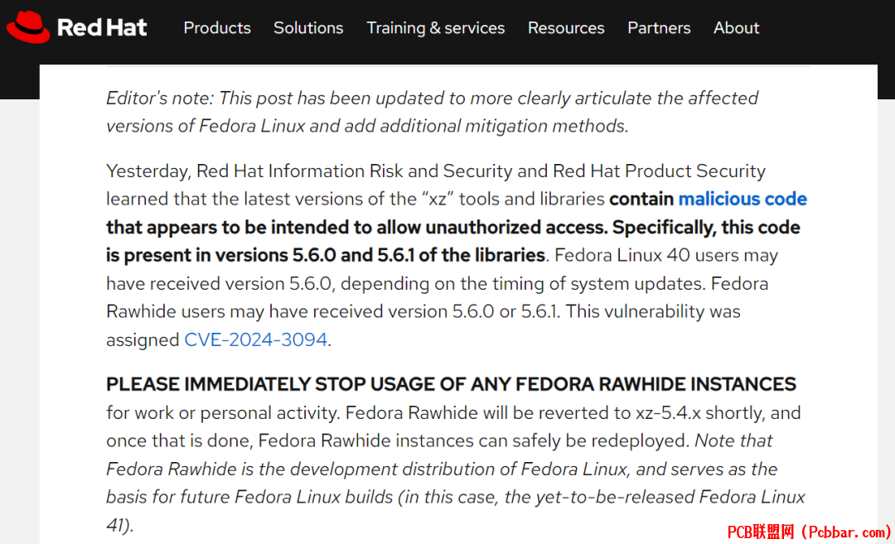Open the Solutions navigation menu
The height and width of the screenshot is (544, 895).
[x=308, y=27]
